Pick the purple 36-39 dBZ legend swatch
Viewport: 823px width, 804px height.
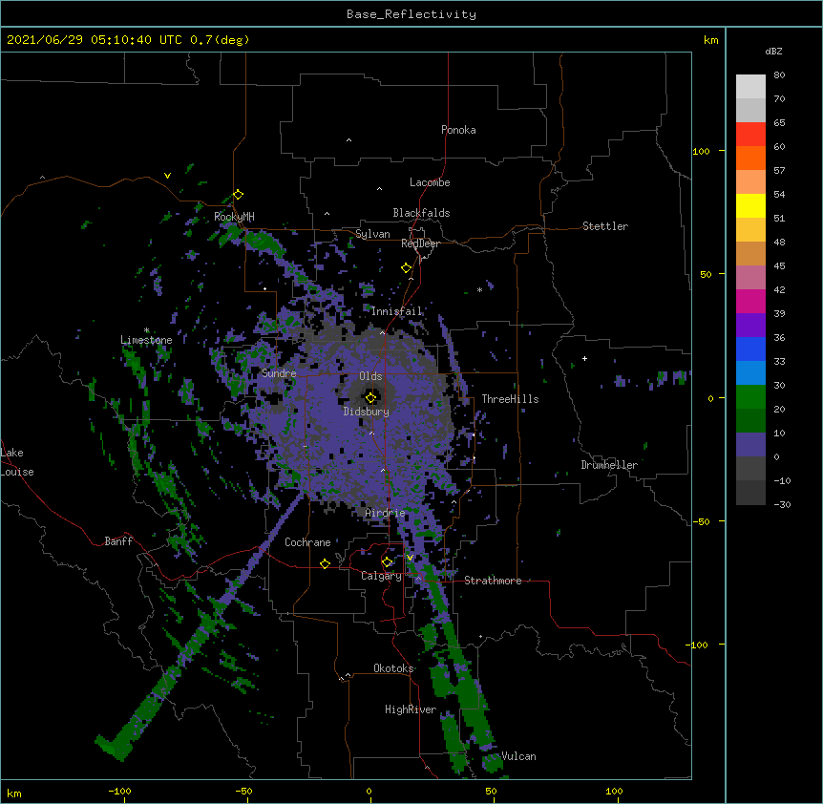750,326
